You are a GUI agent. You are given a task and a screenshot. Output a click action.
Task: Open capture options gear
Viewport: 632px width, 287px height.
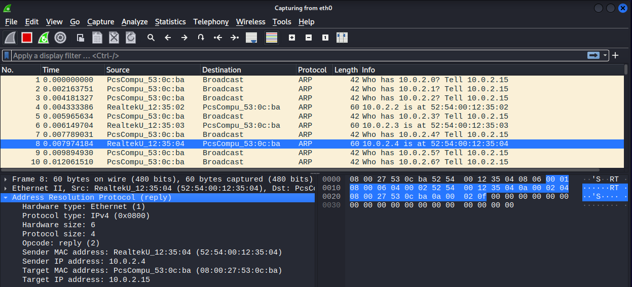click(x=60, y=38)
